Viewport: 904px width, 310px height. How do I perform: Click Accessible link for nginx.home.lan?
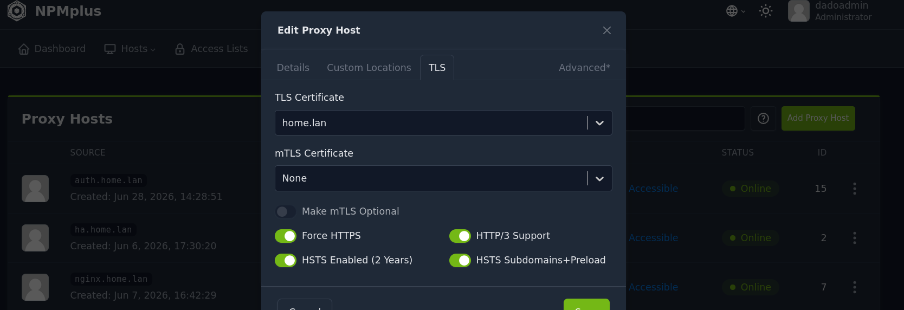653,287
